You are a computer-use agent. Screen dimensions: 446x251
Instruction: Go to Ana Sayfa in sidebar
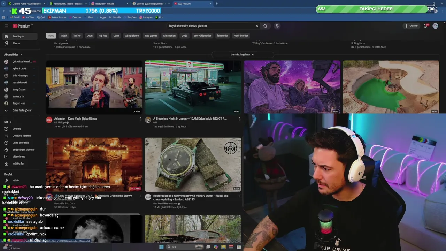pyautogui.click(x=21, y=36)
